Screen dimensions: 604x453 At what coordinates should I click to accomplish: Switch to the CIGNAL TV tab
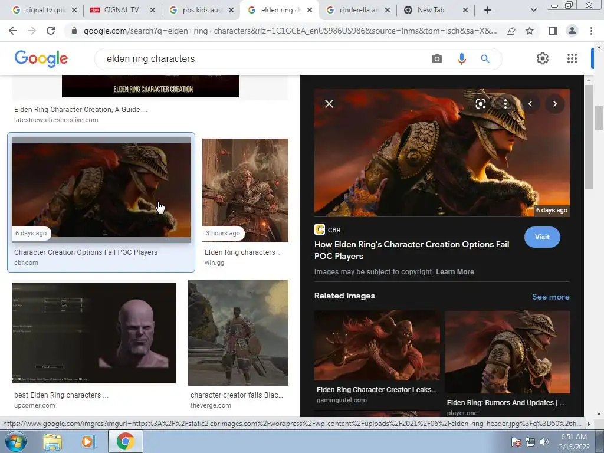[123, 10]
